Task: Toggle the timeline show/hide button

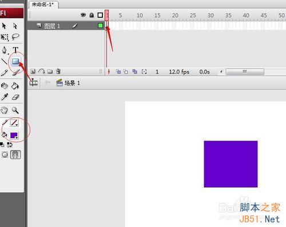Action: pyautogui.click(x=34, y=83)
